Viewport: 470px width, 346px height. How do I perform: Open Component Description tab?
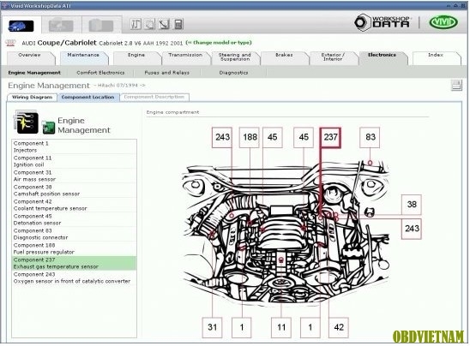(154, 98)
